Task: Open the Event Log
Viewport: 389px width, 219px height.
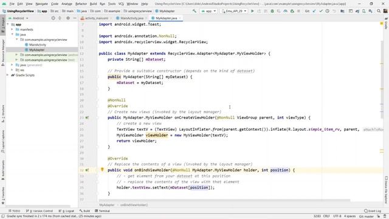Action: (373, 211)
